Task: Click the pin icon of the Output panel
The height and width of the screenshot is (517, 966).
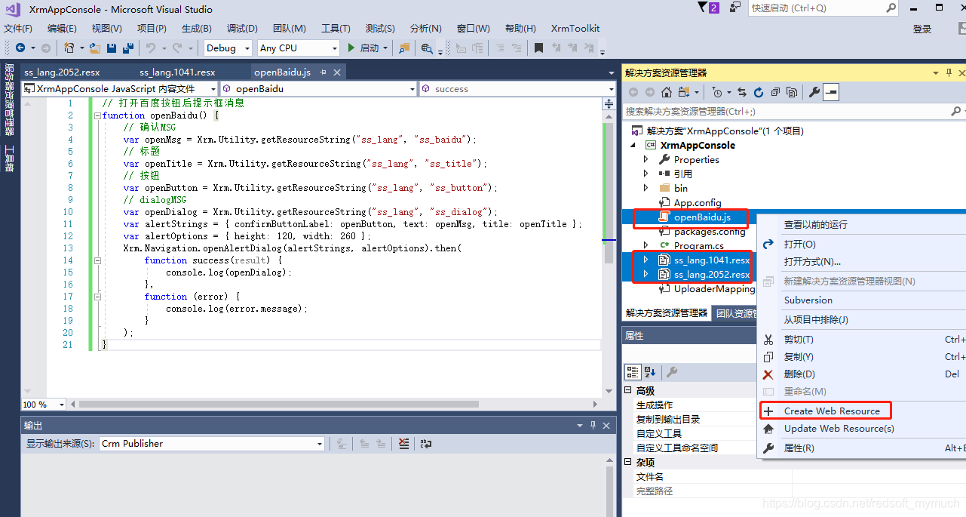Action: click(x=593, y=426)
